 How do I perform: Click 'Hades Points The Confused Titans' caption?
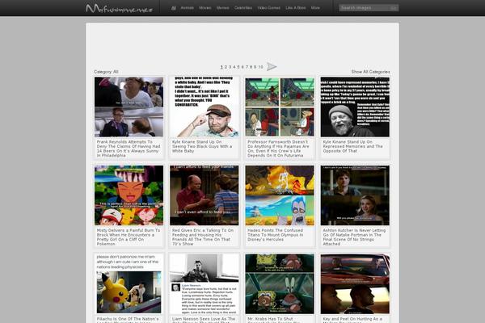(x=276, y=235)
